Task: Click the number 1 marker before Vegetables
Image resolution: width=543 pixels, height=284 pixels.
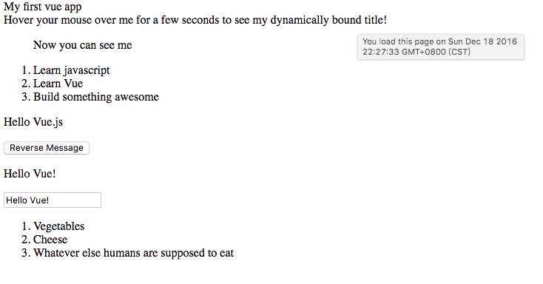Action: click(26, 226)
